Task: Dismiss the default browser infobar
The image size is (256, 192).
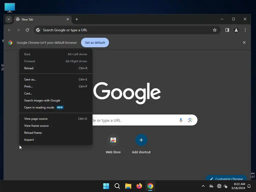Action: (244, 42)
